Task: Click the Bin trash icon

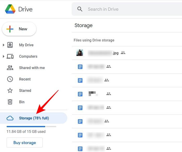Action: (10, 102)
